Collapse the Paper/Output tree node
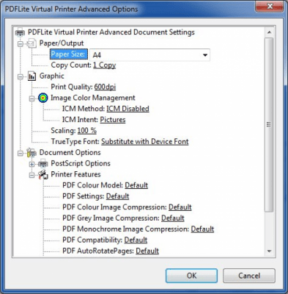Image resolution: width=288 pixels, height=294 pixels. pyautogui.click(x=21, y=44)
